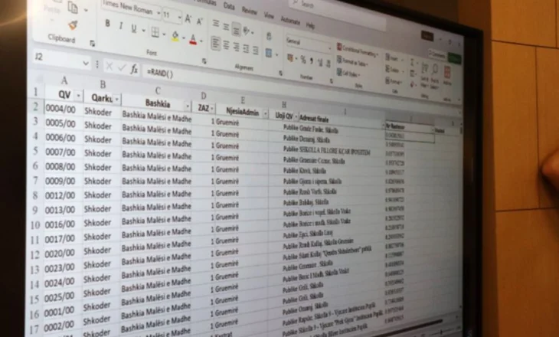Click the cell Borders icon
Image resolution: width=559 pixels, height=337 pixels.
tap(155, 32)
